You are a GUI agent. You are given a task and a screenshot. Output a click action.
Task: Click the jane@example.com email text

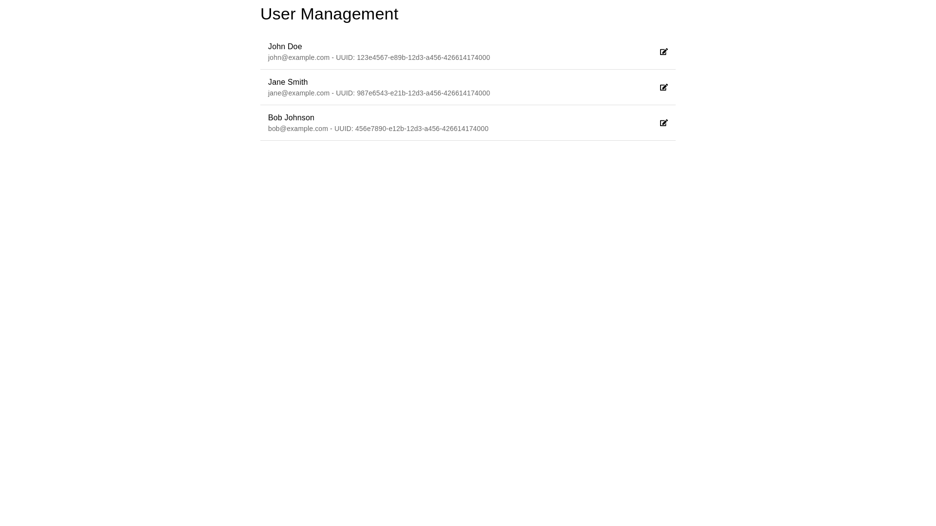(298, 93)
